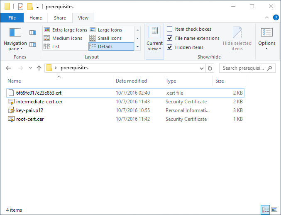The height and width of the screenshot is (215, 281).
Task: Click the Preview pane icon
Action: pos(33,32)
